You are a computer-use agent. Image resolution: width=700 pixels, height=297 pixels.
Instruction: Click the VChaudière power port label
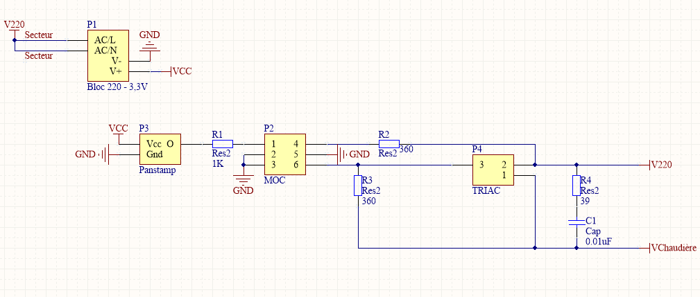pos(674,248)
